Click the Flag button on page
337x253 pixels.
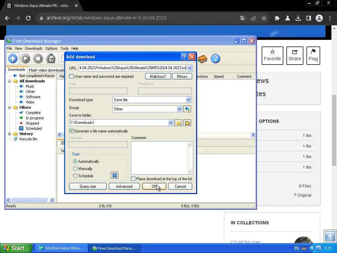(313, 55)
